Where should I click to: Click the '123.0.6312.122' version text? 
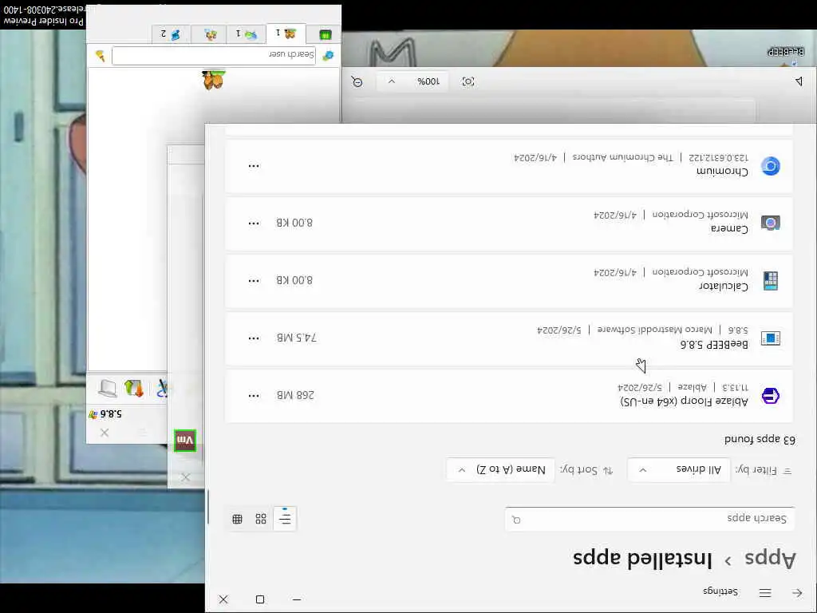click(x=719, y=157)
